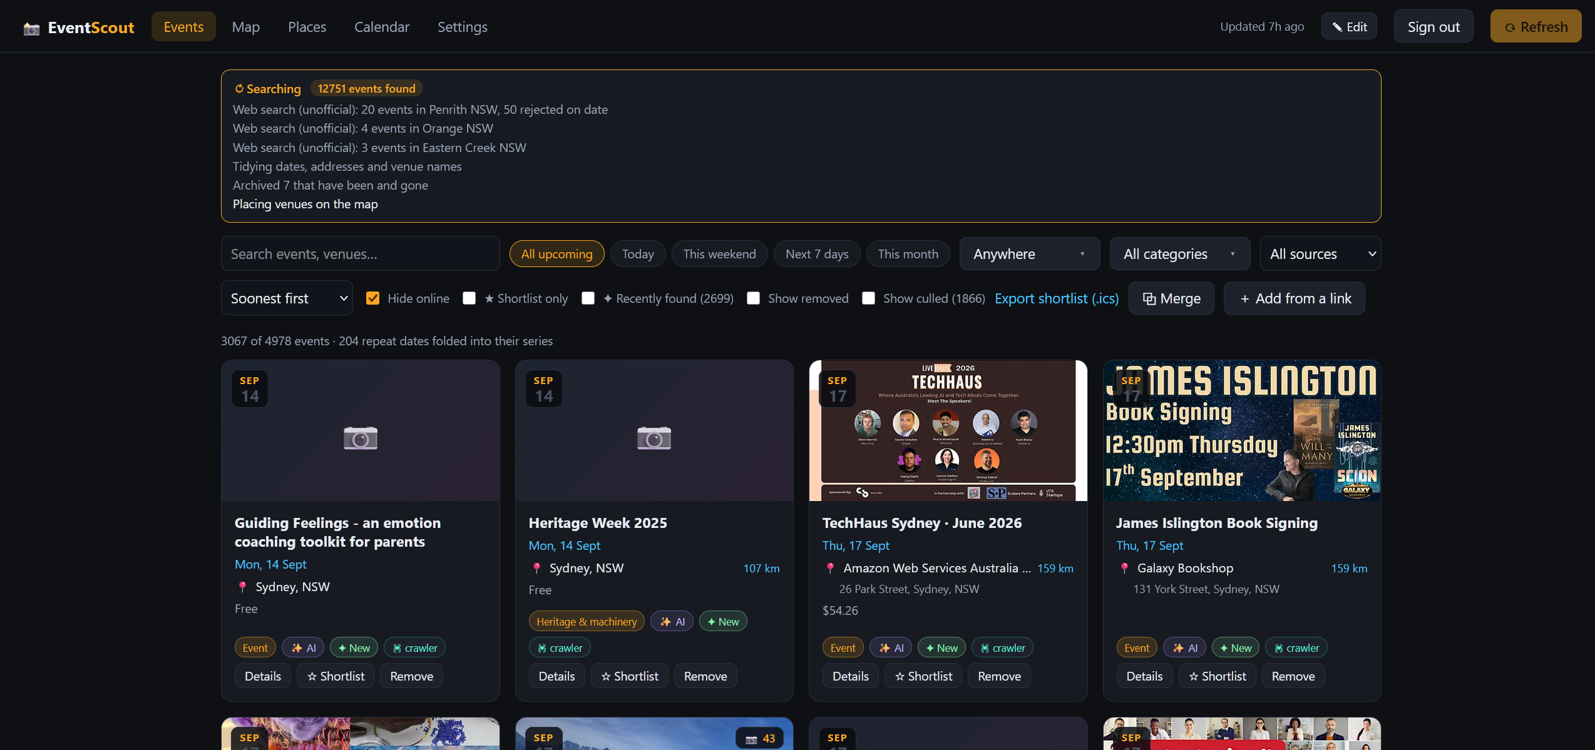The image size is (1595, 750).
Task: Click the Sep 14 date badge on Heritage Week
Action: [x=543, y=389]
